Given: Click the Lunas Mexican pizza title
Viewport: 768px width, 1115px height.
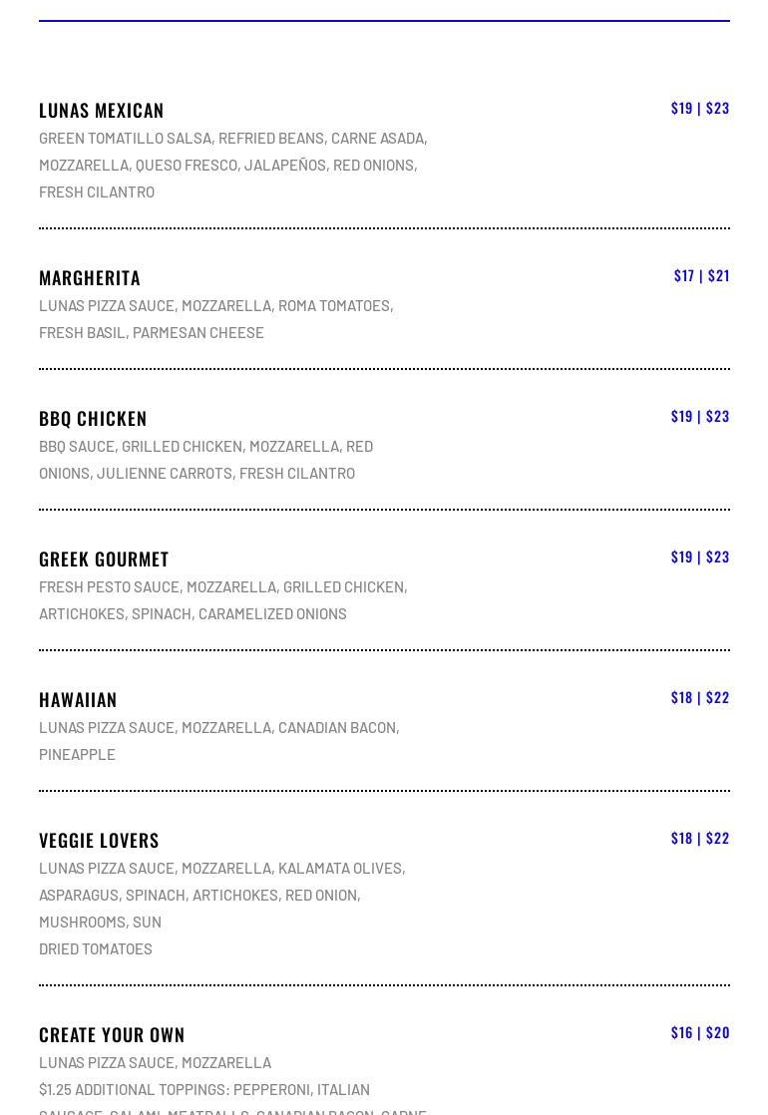Looking at the screenshot, I should pos(101,111).
